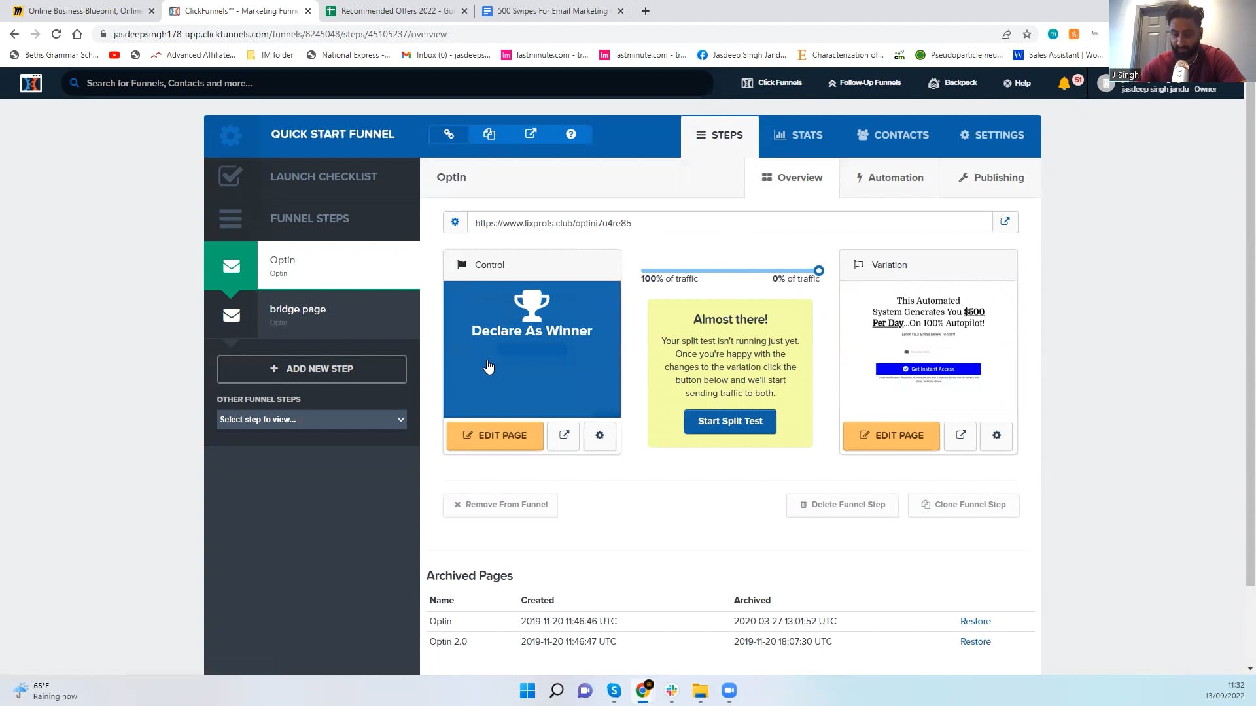This screenshot has width=1256, height=706.
Task: Open Help menu
Action: click(1017, 83)
